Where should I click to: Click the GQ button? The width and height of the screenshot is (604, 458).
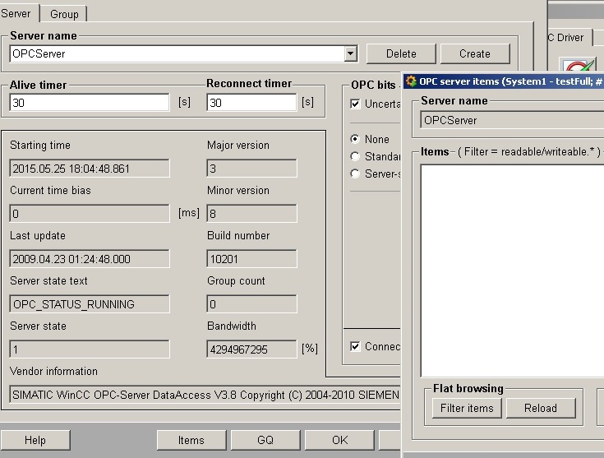point(265,440)
